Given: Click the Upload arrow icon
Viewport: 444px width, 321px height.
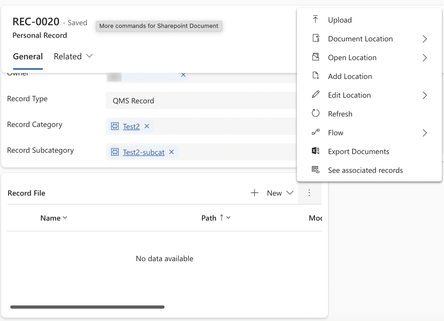Looking at the screenshot, I should tap(315, 19).
